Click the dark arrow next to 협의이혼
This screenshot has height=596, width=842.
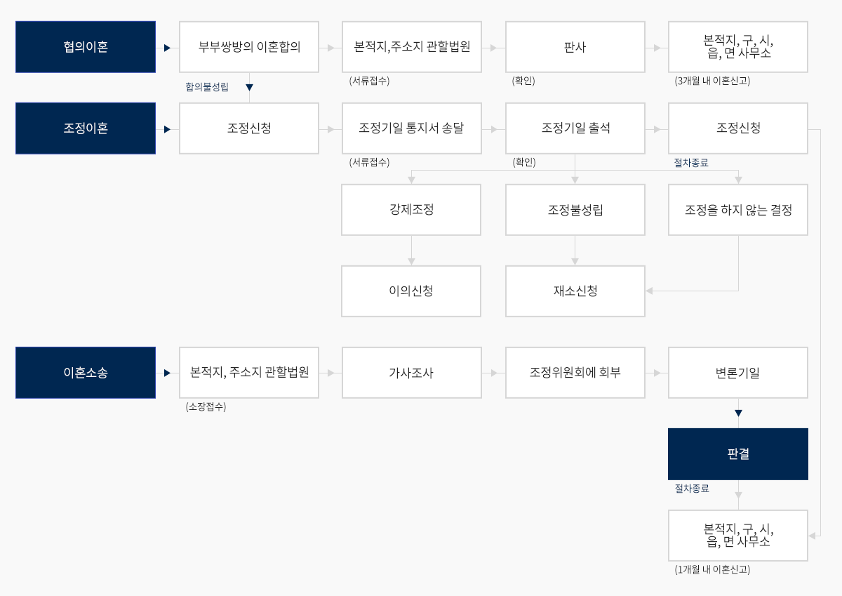tap(167, 48)
